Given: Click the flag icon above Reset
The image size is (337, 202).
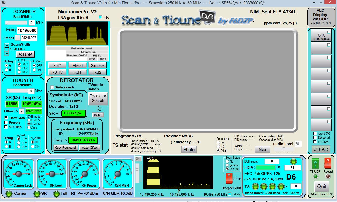Looking at the screenshot, I should (99, 109).
